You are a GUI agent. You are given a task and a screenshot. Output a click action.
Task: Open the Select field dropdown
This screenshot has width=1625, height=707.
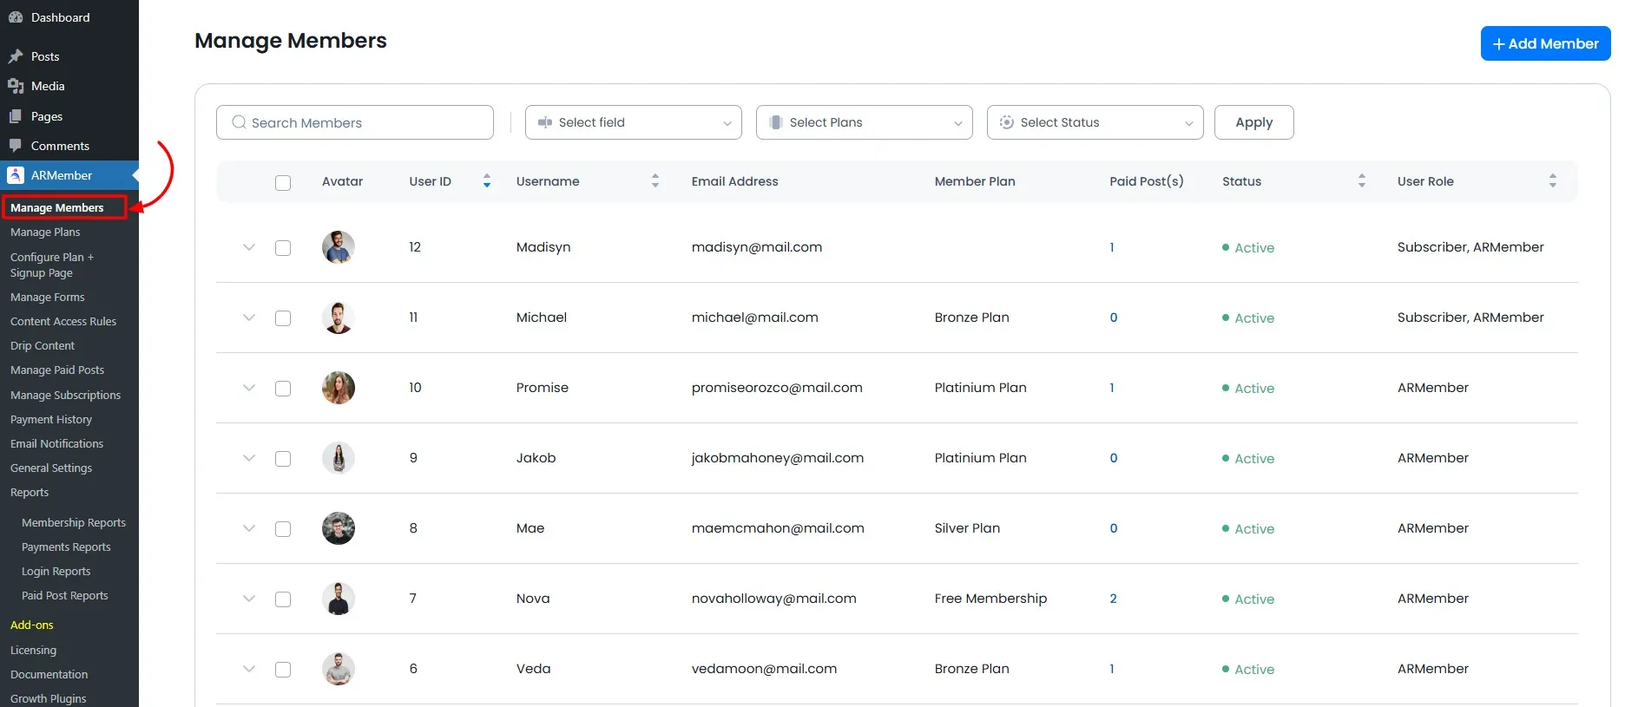point(633,122)
